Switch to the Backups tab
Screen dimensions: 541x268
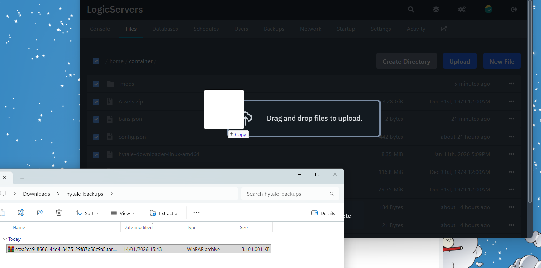click(274, 29)
